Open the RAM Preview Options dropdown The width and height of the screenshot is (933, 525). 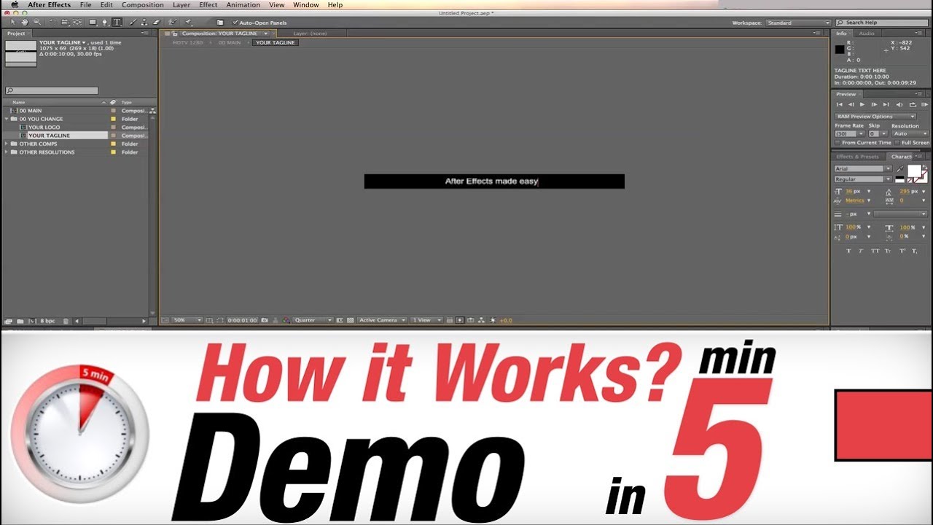875,117
